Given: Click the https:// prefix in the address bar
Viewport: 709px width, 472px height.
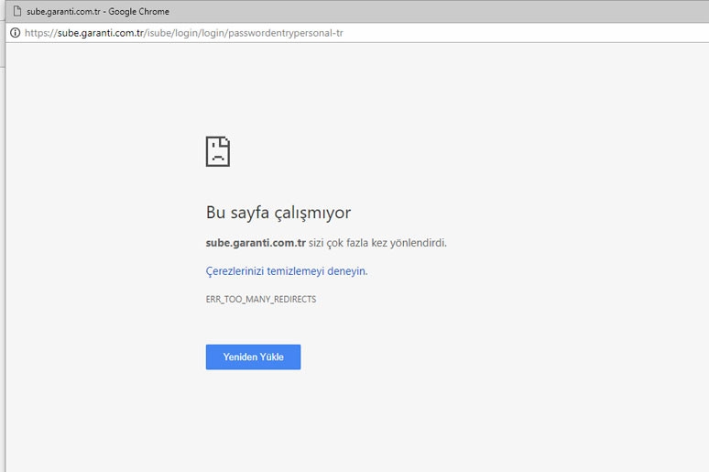Looking at the screenshot, I should point(40,33).
